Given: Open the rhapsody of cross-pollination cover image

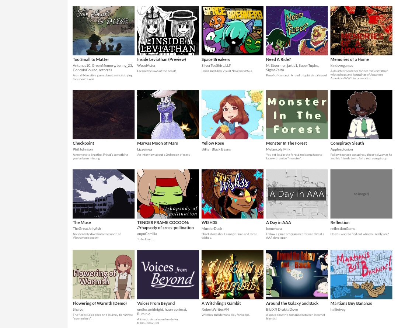Looking at the screenshot, I should point(168,194).
